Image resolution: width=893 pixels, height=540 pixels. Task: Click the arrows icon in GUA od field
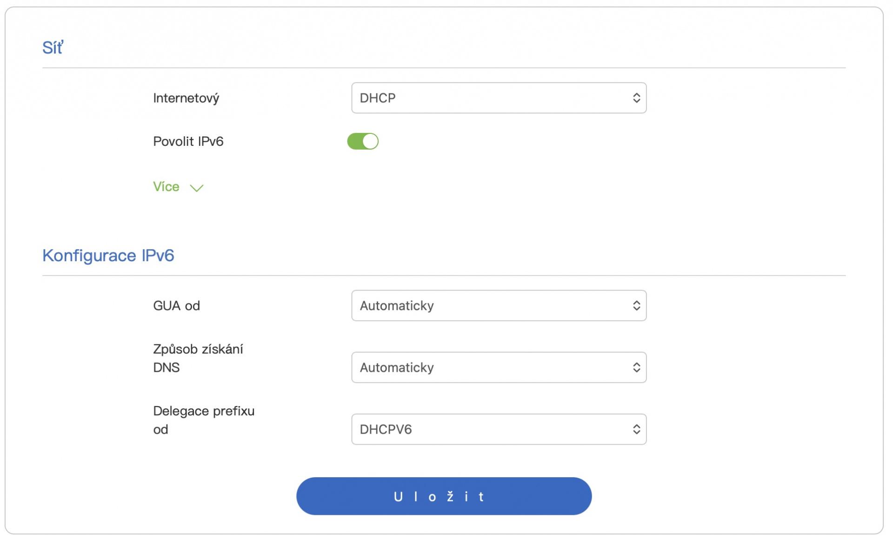(636, 306)
